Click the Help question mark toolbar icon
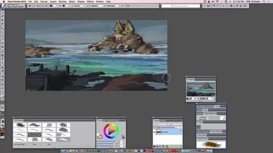The image size is (273, 153). [x=245, y=6]
